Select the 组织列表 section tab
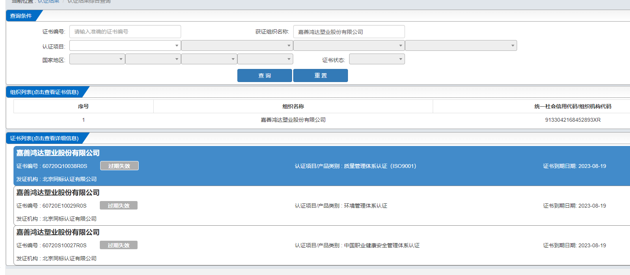Viewport: 630px width, 275px height. point(44,92)
